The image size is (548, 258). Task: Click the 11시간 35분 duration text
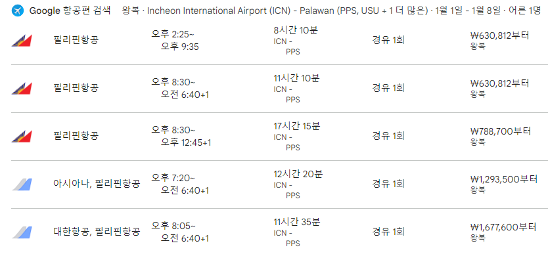[x=297, y=222]
